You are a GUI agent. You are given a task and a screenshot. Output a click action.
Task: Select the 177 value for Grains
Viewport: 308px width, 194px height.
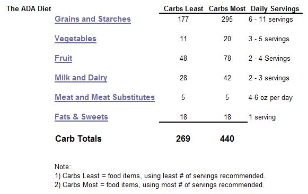(x=183, y=19)
